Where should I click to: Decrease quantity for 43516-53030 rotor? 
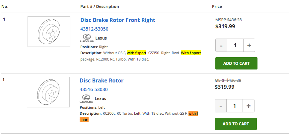point(221,106)
